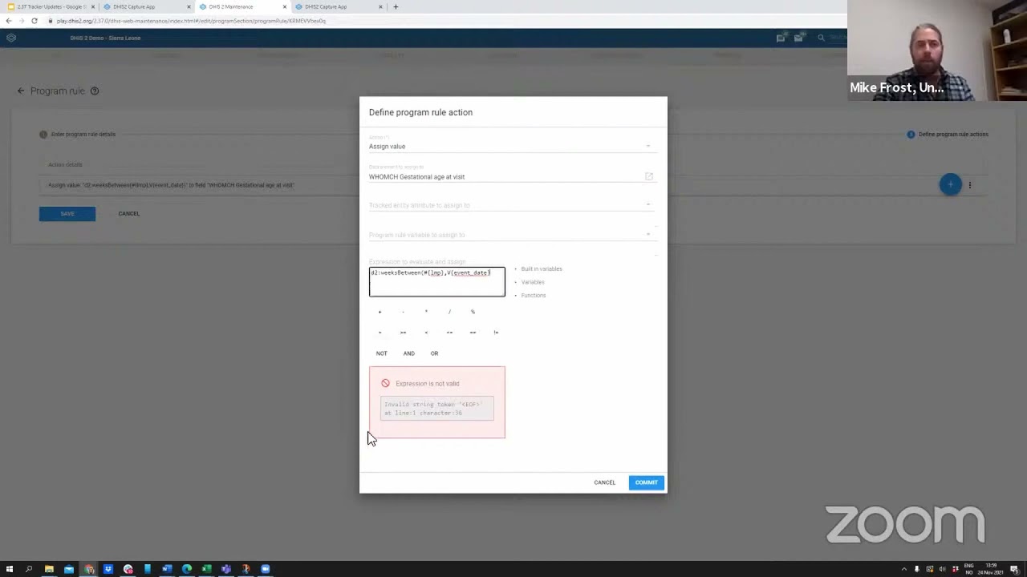Expand Program rule variable to assign to dropdown
Image resolution: width=1027 pixels, height=577 pixels.
tap(512, 235)
